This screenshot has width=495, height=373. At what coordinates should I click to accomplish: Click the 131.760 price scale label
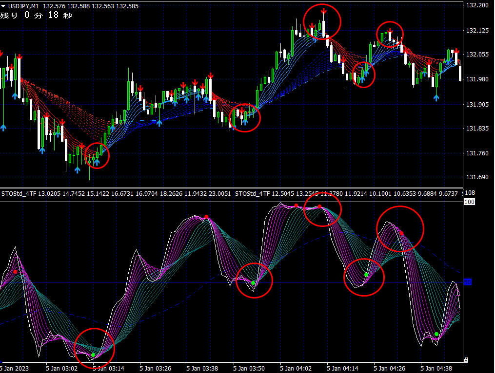[477, 153]
